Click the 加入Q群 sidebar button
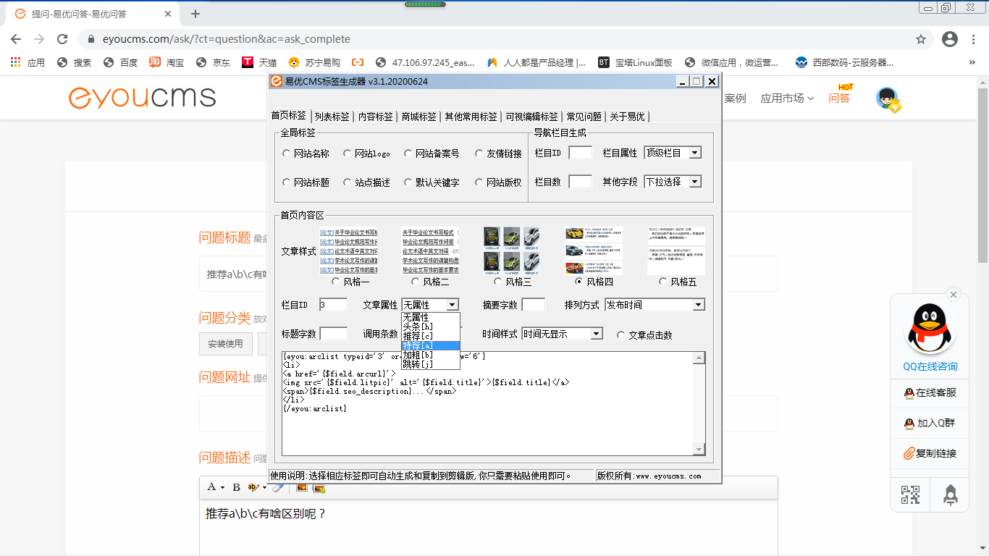 click(x=930, y=423)
